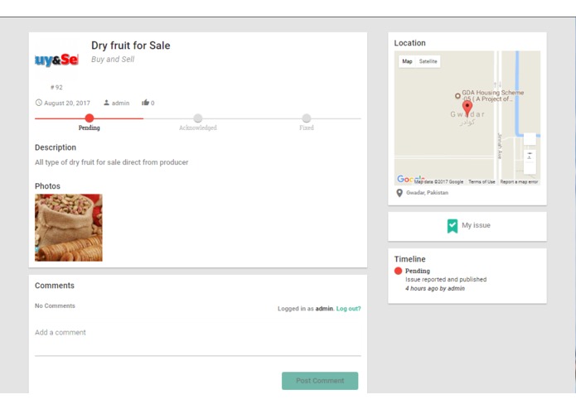
Task: Switch map to Satellite view
Action: (428, 61)
